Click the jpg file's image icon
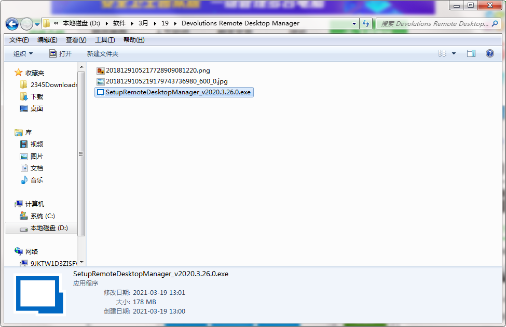This screenshot has width=506, height=327. [101, 82]
